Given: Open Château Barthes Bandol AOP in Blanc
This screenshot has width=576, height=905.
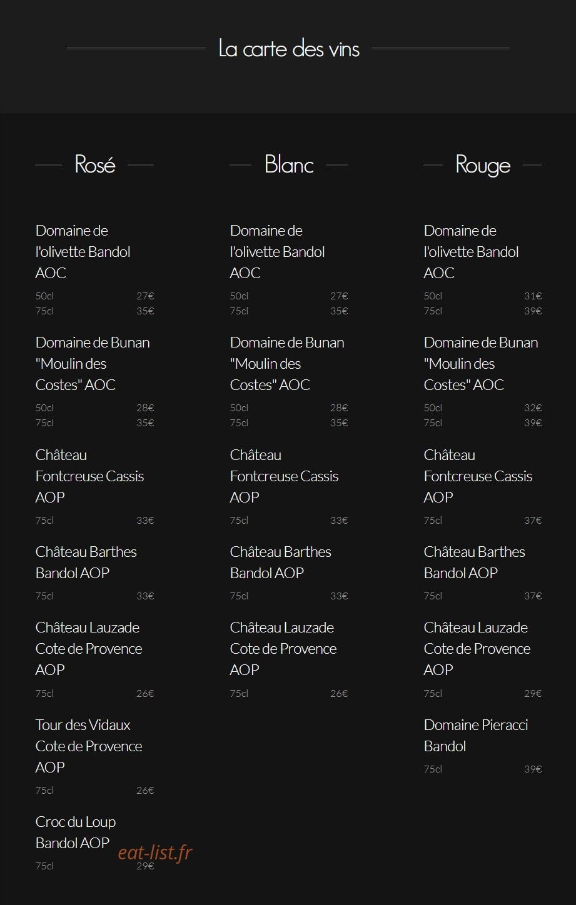Looking at the screenshot, I should click(x=281, y=562).
